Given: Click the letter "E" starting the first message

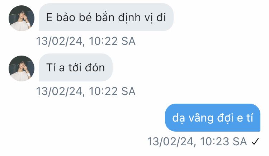Looking at the screenshot, I should (x=49, y=18).
